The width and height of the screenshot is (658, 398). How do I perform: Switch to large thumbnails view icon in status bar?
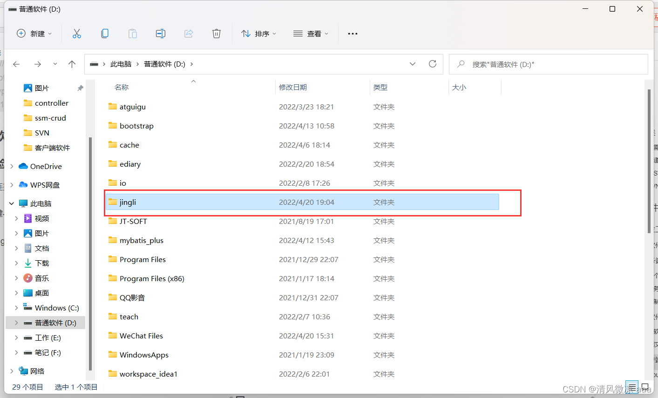click(x=645, y=387)
